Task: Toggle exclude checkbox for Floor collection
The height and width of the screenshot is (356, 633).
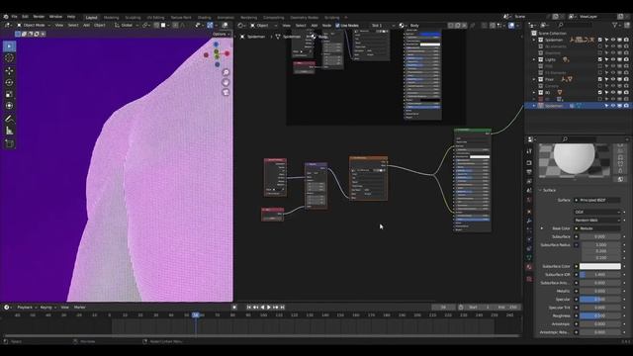Action: 600,79
